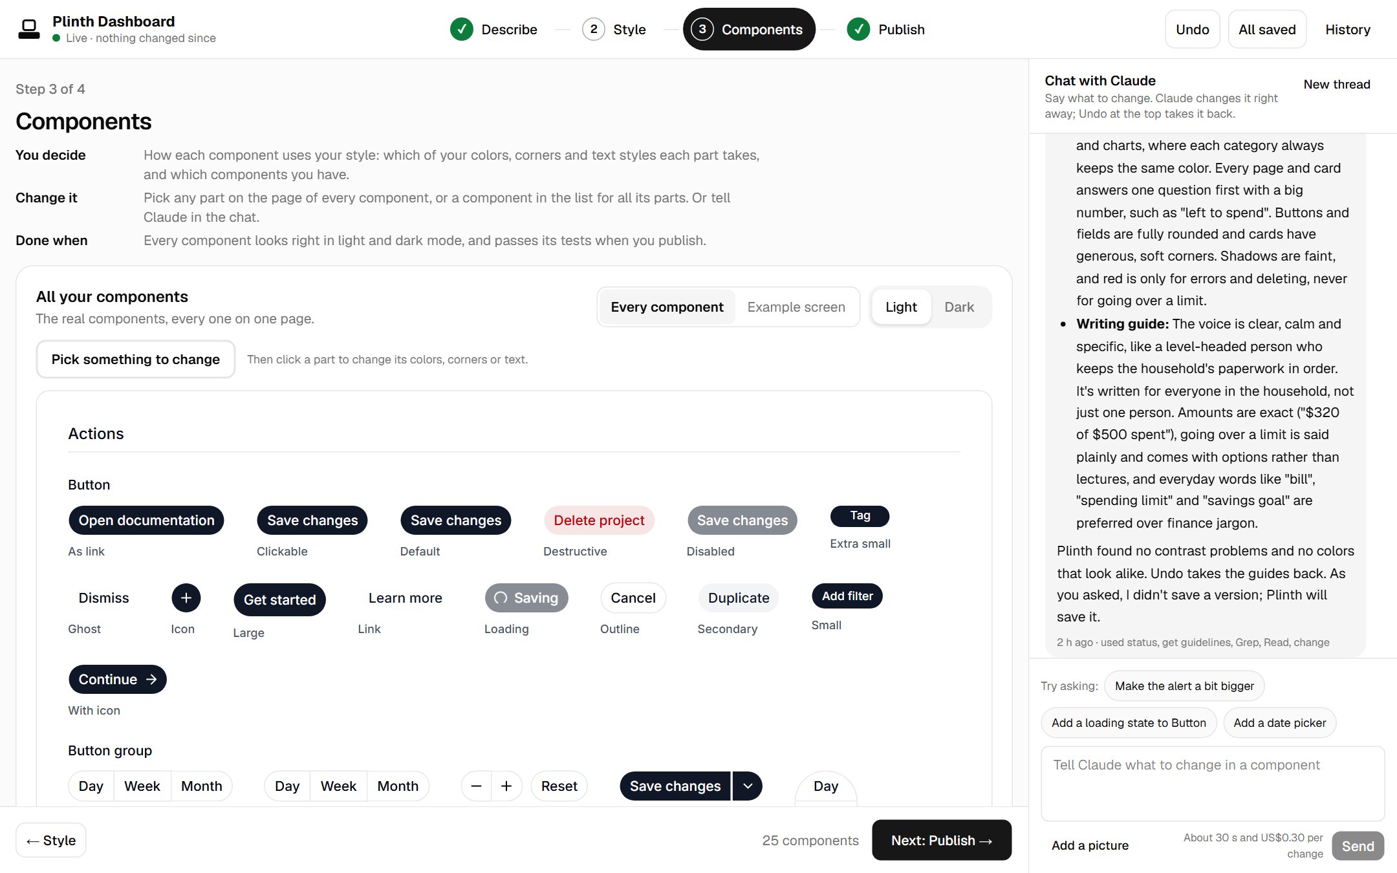Click the minus stepper button
The width and height of the screenshot is (1397, 873).
click(477, 786)
